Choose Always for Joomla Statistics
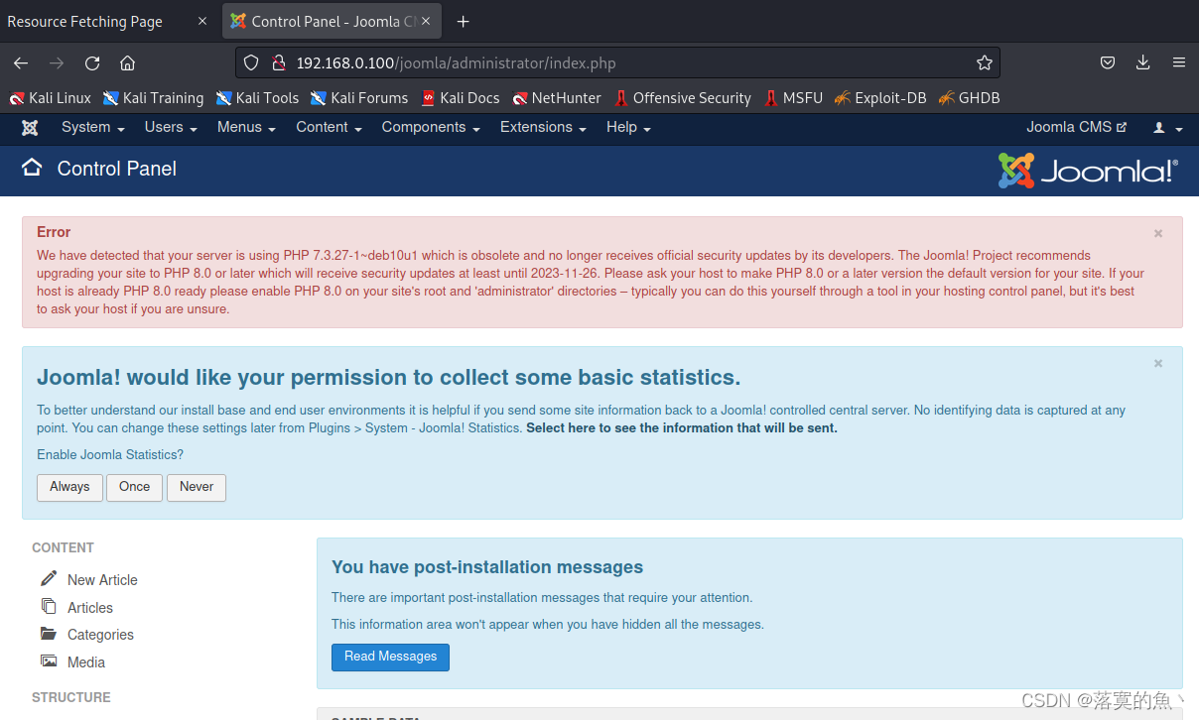The width and height of the screenshot is (1199, 720). pyautogui.click(x=69, y=487)
